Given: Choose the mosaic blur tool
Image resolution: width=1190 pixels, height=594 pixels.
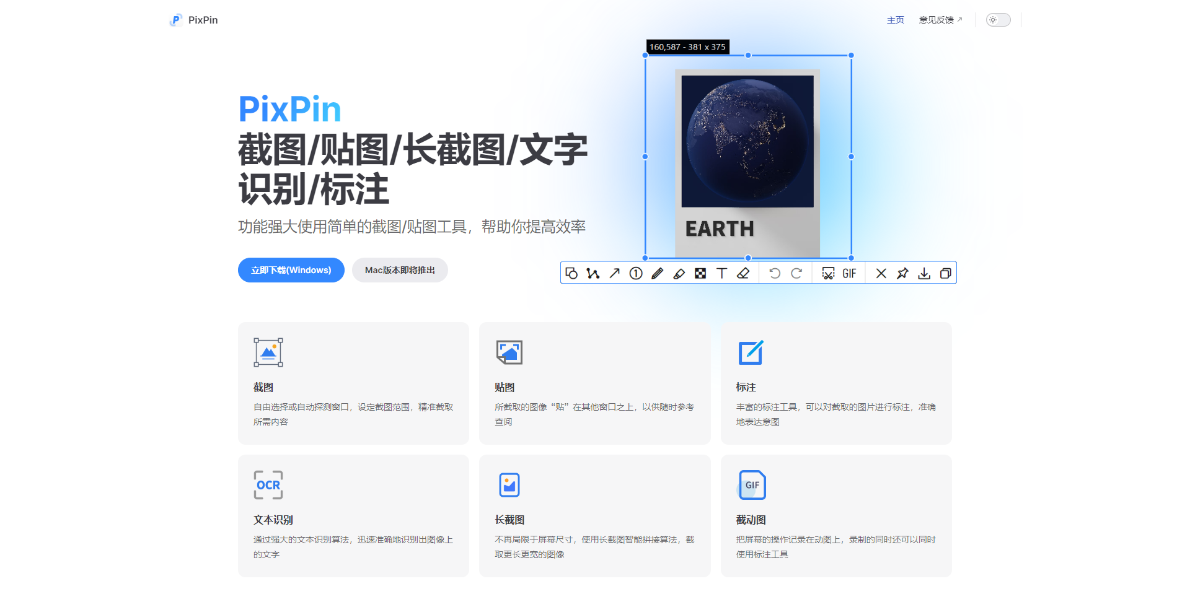Looking at the screenshot, I should (700, 273).
